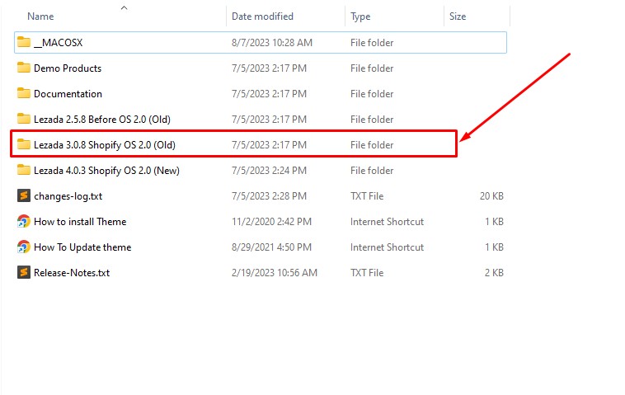Select the Release-Notes.txt file name
The width and height of the screenshot is (625, 395).
tap(72, 273)
